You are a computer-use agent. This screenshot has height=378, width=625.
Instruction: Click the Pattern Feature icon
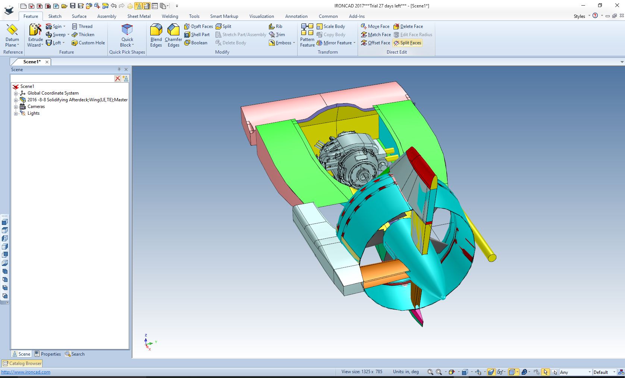point(307,30)
